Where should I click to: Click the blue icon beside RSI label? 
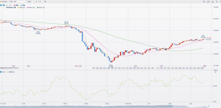tap(1, 72)
